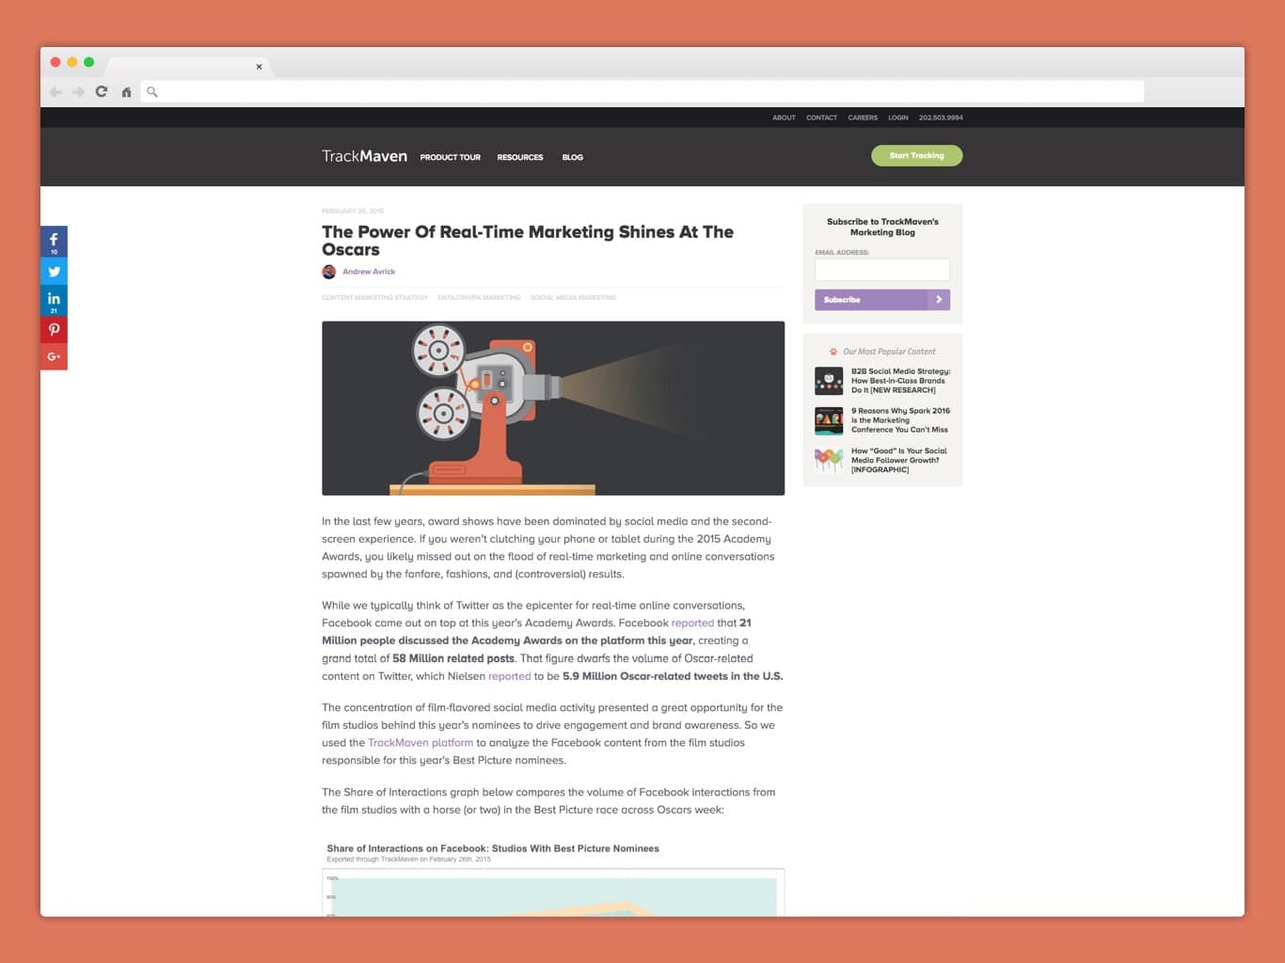The image size is (1285, 963).
Task: Open the first 'reported' link about Facebook
Action: [x=692, y=623]
